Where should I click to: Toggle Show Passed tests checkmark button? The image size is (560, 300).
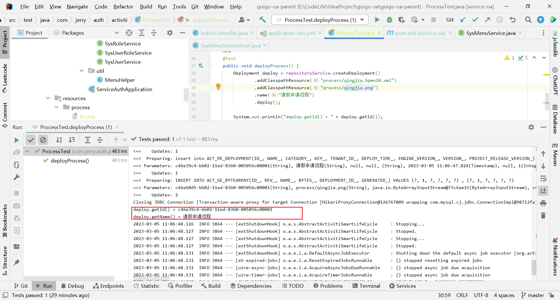[31, 140]
